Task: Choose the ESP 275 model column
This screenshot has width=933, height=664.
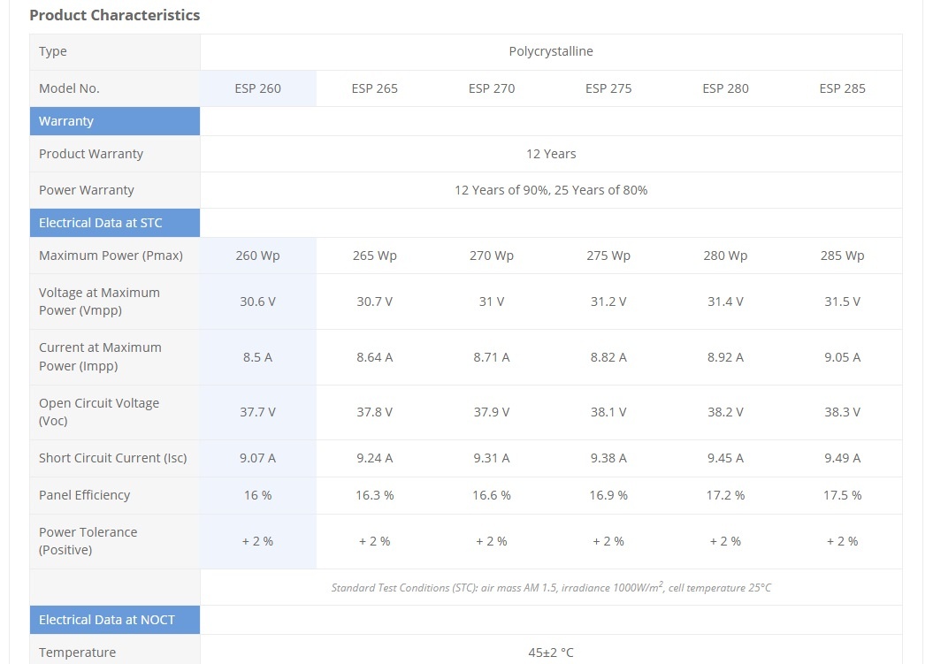Action: click(x=608, y=88)
